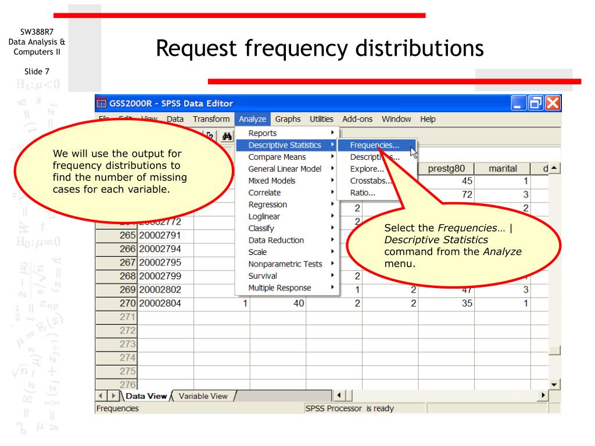Click the 'SPSS Processor is ready' status text
The image size is (595, 446).
349,408
